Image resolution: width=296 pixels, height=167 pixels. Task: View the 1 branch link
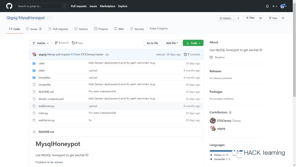point(62,43)
